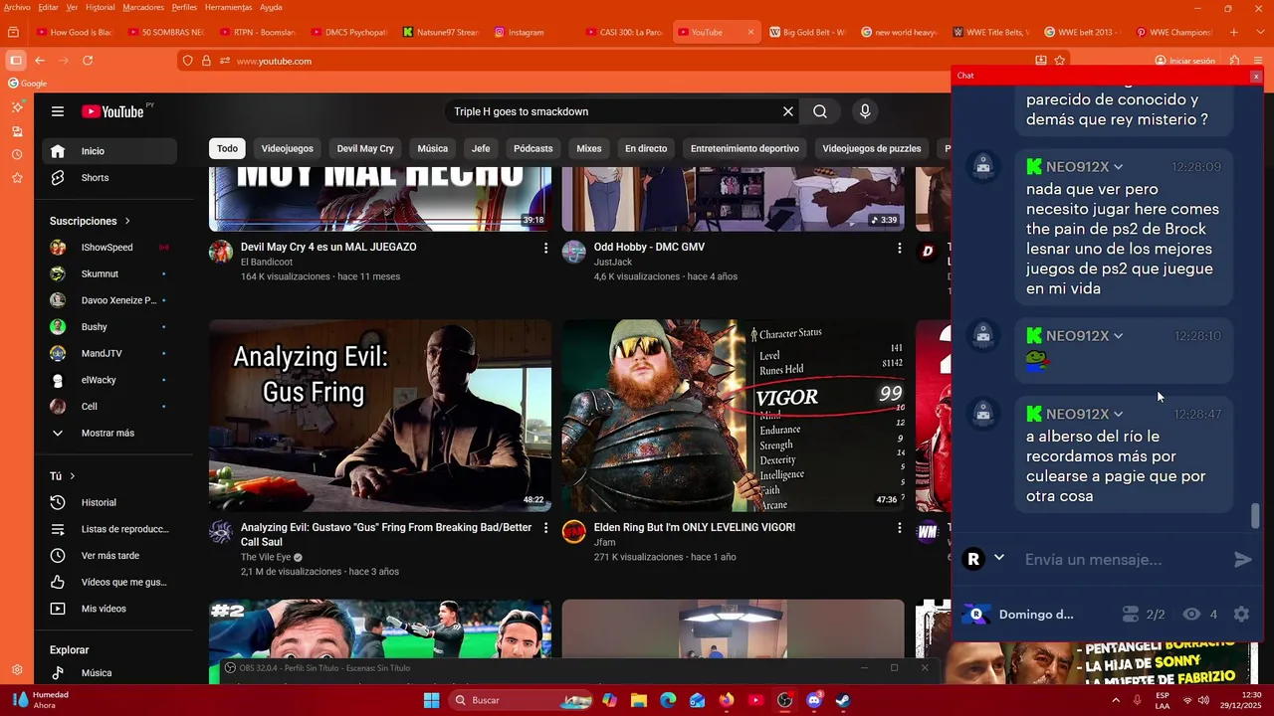Select the Devil May Cry chip
Image resolution: width=1274 pixels, height=716 pixels.
coord(365,148)
